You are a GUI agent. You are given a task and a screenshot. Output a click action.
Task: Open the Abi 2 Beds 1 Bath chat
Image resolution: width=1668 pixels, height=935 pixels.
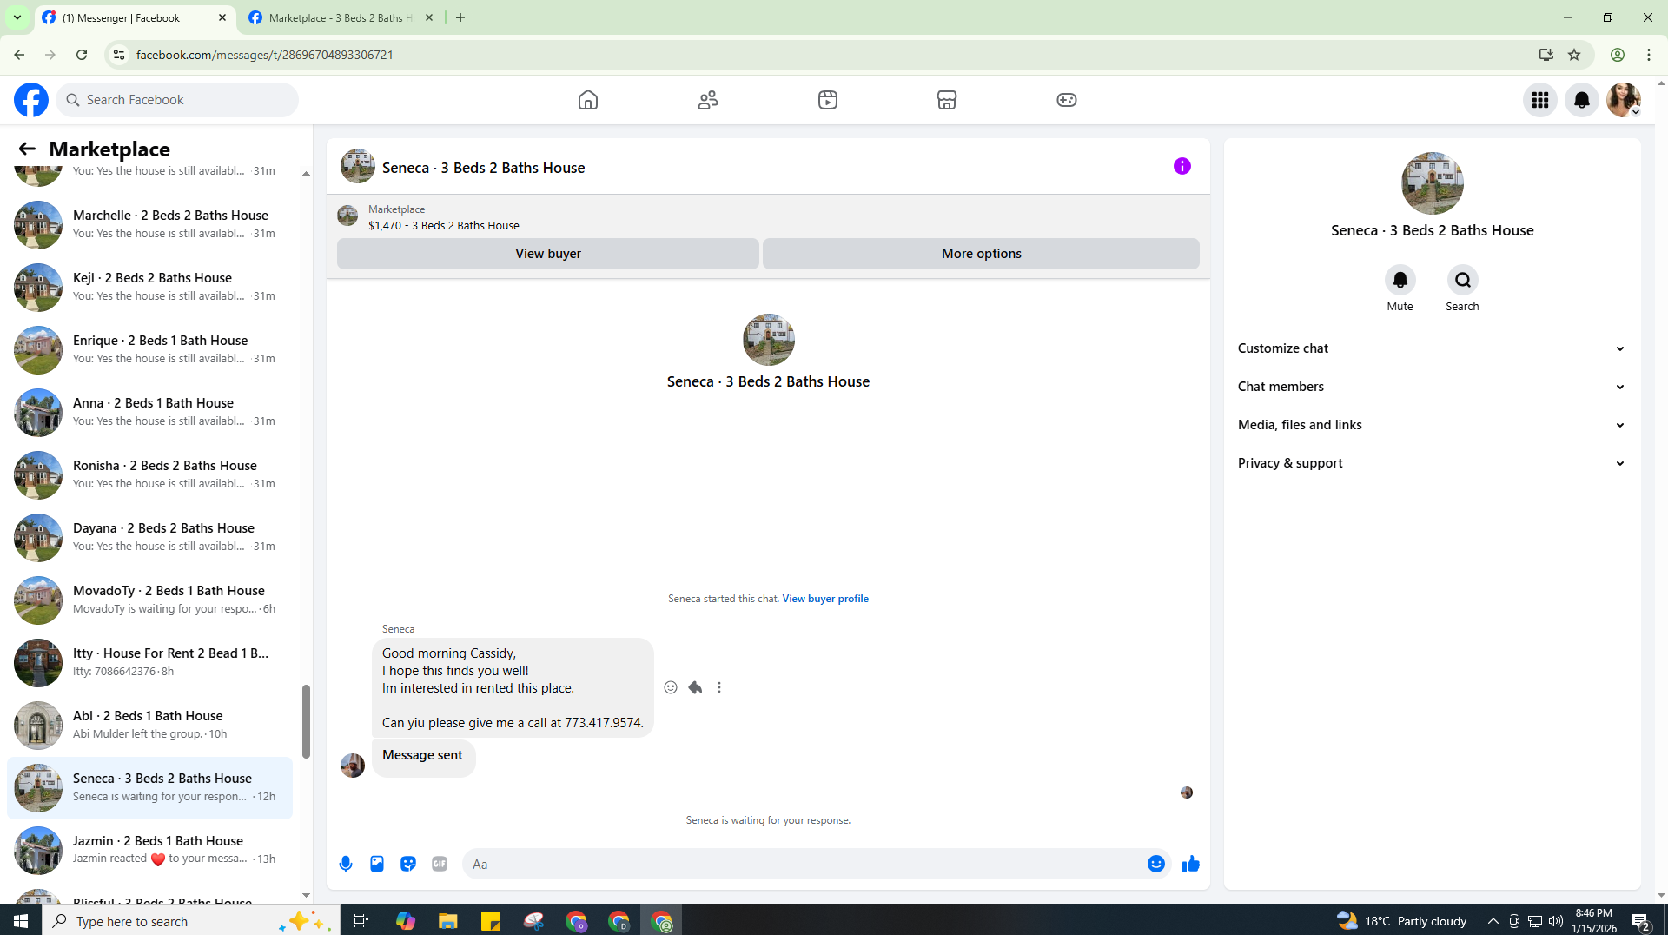click(149, 725)
